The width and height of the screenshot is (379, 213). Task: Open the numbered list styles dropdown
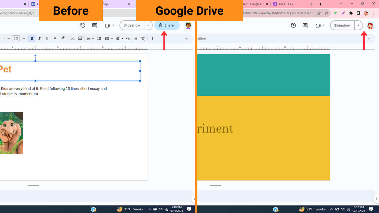[122, 38]
